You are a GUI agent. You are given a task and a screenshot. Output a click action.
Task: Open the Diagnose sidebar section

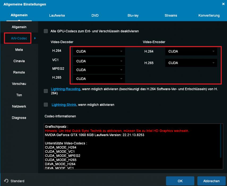(19, 118)
